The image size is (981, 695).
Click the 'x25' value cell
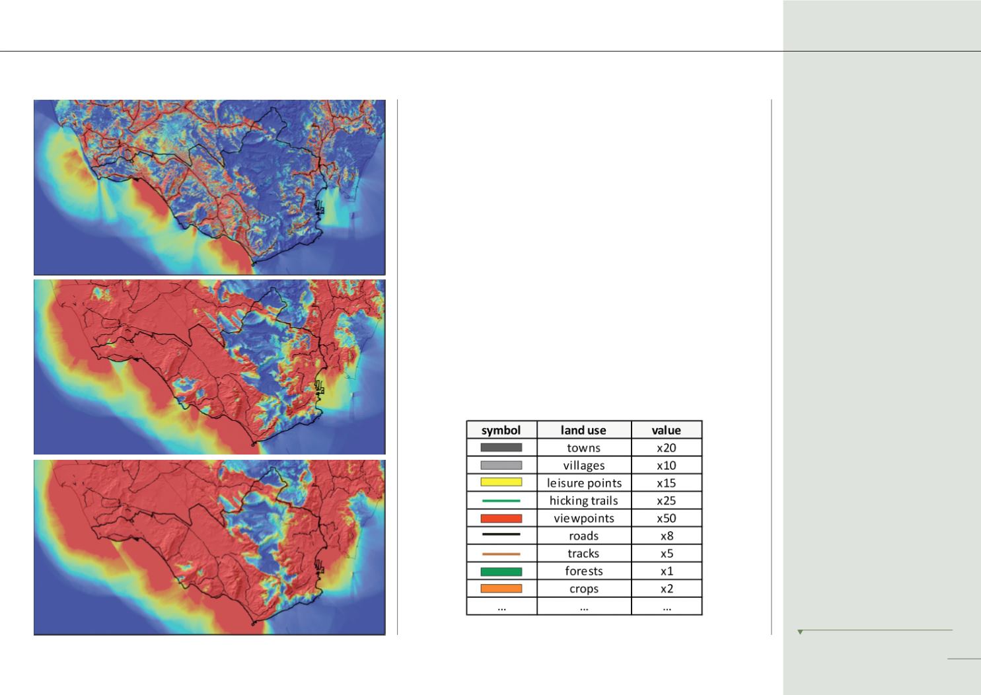pyautogui.click(x=667, y=501)
